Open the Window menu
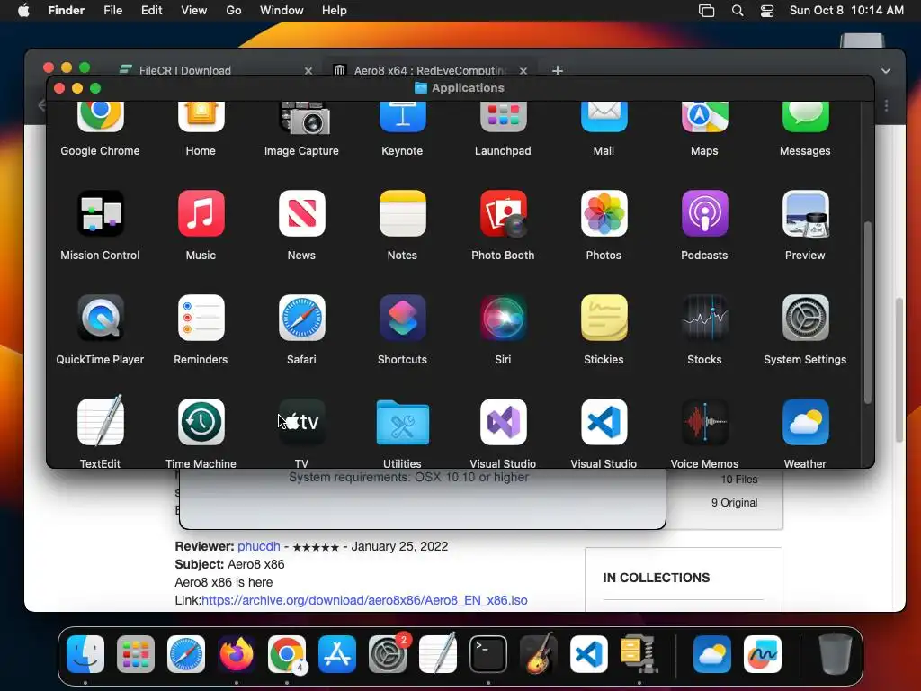Image resolution: width=921 pixels, height=691 pixels. click(282, 11)
